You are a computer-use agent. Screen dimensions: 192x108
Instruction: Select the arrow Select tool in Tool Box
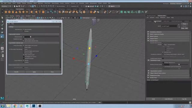tap(2, 18)
